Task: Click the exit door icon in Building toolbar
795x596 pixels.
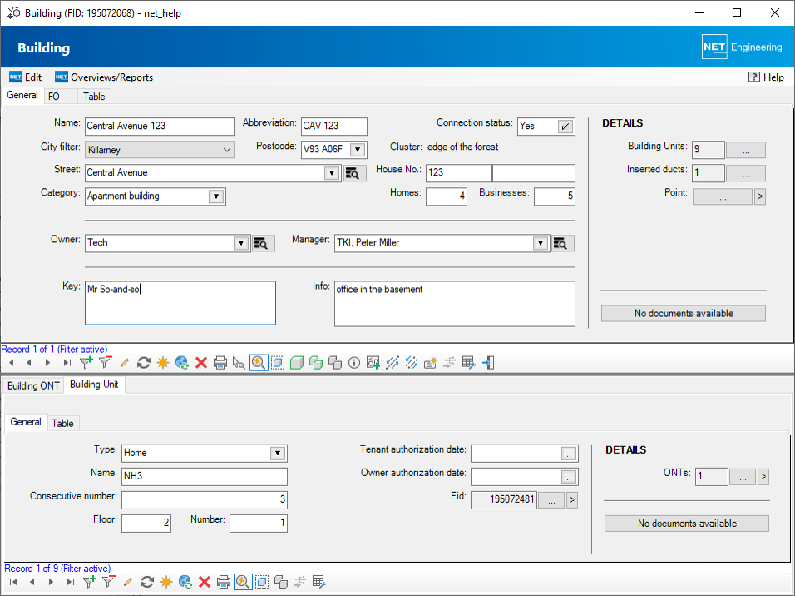Action: 488,363
